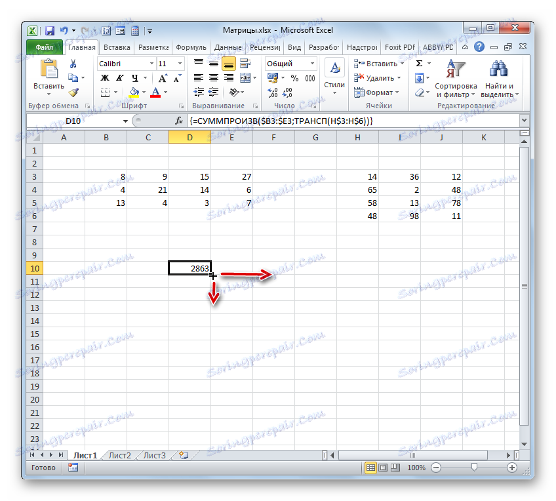This screenshot has width=556, height=501.
Task: Expand the Вставить cells dropdown
Action: [x=402, y=64]
